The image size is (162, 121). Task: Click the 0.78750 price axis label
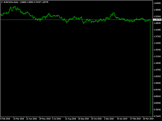point(157,110)
